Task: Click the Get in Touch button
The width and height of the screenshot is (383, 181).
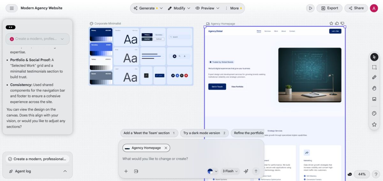Action: coord(217,87)
